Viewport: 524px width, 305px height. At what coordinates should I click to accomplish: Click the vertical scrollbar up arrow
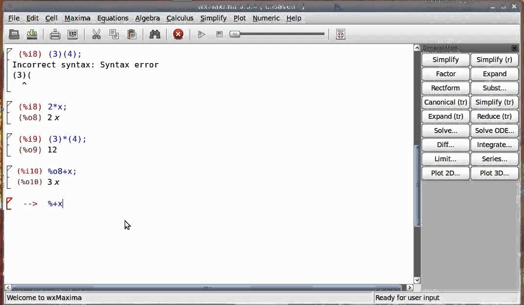pos(417,48)
